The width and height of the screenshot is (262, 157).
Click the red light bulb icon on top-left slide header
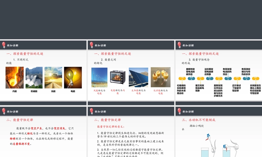pyautogui.click(x=3, y=45)
